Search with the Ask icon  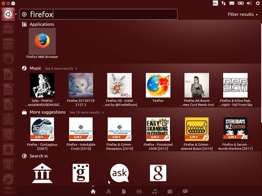click(119, 173)
